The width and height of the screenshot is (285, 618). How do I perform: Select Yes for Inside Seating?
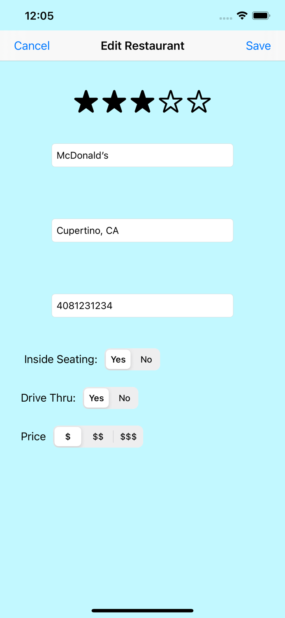118,359
